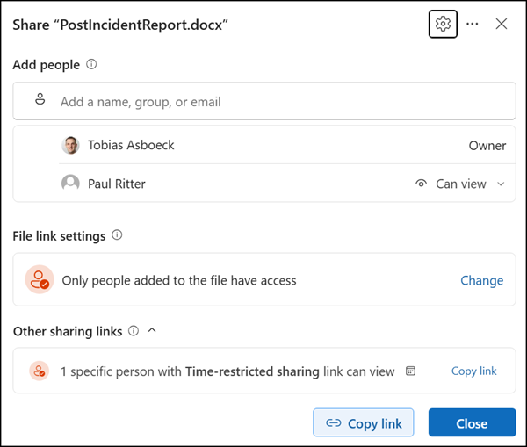This screenshot has width=527, height=447.
Task: Click the orange people-with-access icon
Action: point(40,279)
